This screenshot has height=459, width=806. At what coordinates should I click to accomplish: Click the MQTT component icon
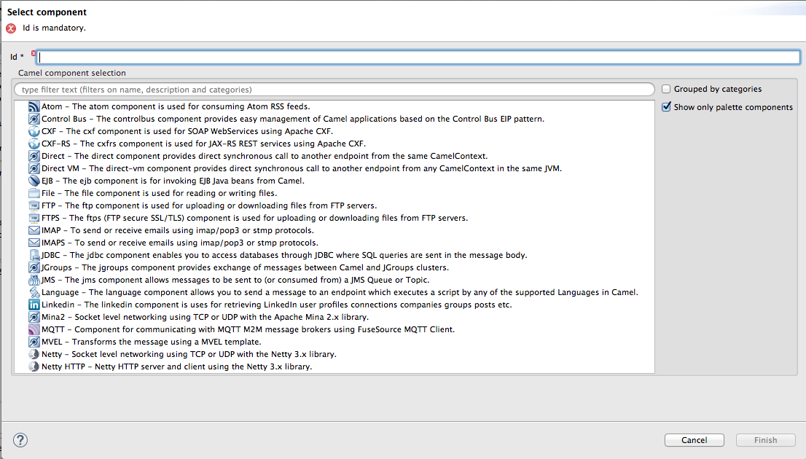[34, 329]
